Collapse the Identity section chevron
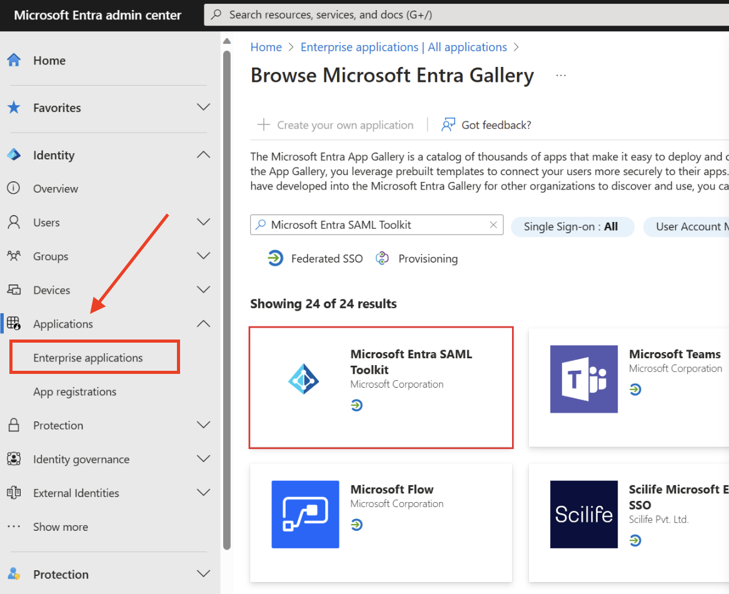The image size is (729, 594). [x=203, y=155]
